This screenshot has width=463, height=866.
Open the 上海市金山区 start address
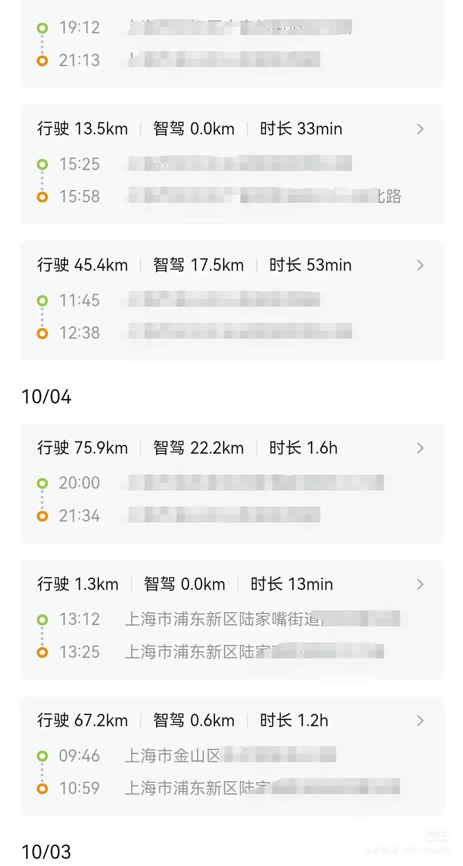173,756
